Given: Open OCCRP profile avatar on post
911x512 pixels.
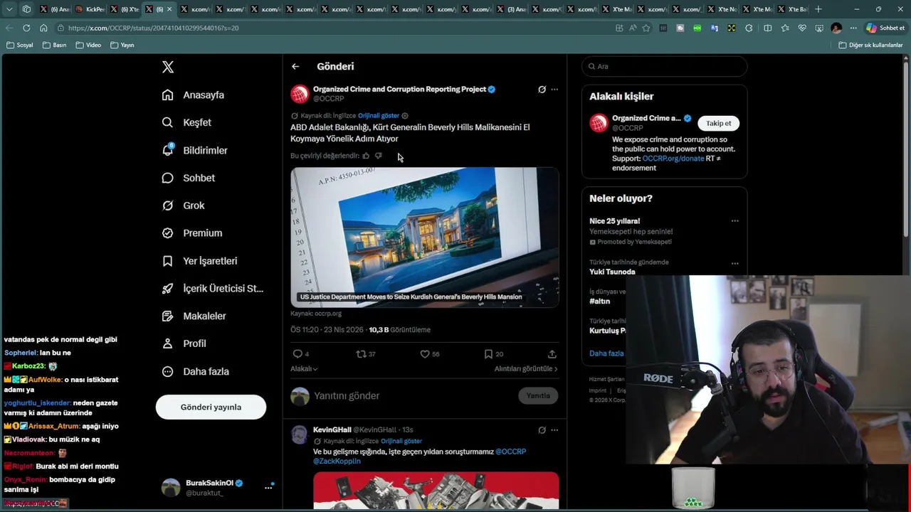Looking at the screenshot, I should pos(300,94).
